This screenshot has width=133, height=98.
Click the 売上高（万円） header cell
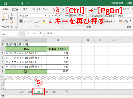58,49
